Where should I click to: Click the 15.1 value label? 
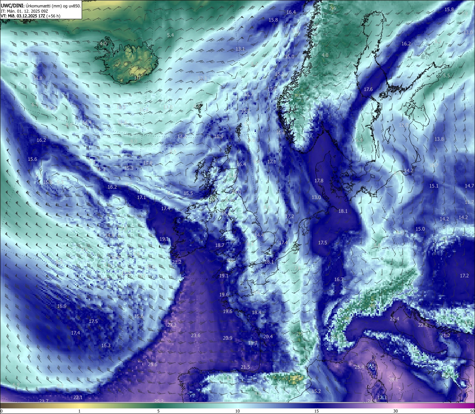click(x=434, y=186)
